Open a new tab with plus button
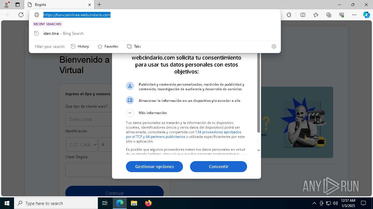 coord(99,5)
